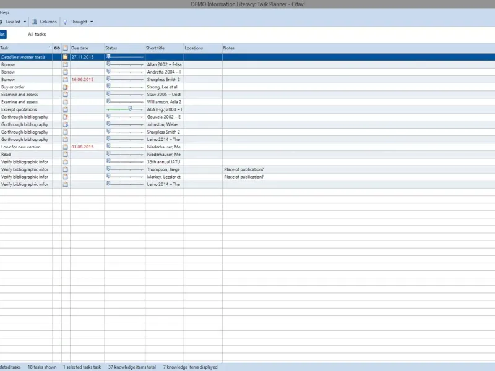495x371 pixels.
Task: Select the Look for new version task
Action: click(x=21, y=147)
